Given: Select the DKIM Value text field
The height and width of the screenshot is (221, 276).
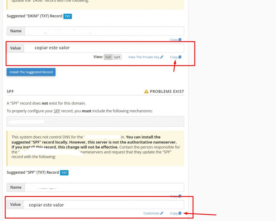Looking at the screenshot, I should point(104,48).
